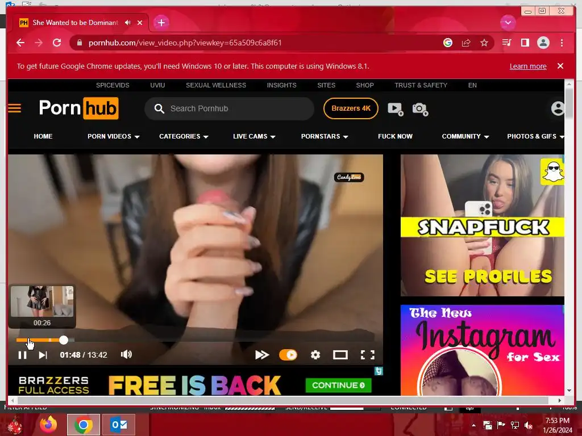Viewport: 582px width, 436px height.
Task: Open INSIGHTS top link
Action: (282, 85)
